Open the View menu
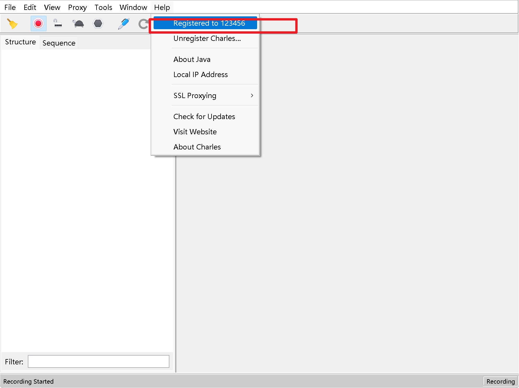Screen dimensions: 519x388 tap(52, 7)
